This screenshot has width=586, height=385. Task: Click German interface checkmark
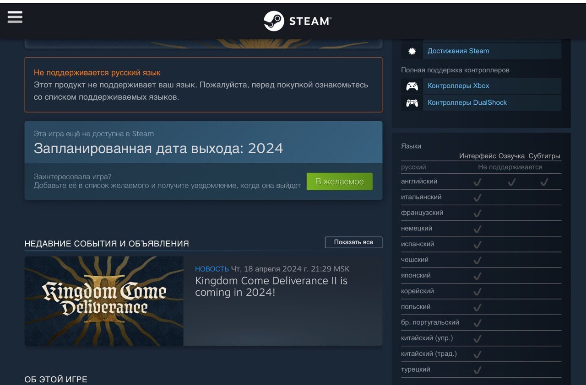477,229
